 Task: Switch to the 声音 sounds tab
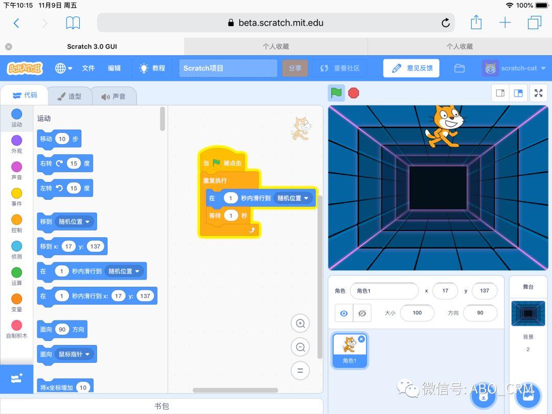point(113,96)
